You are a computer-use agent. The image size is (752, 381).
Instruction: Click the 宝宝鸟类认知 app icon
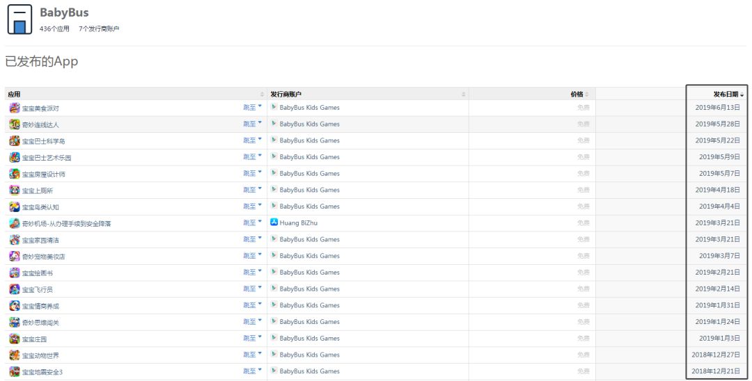click(15, 206)
